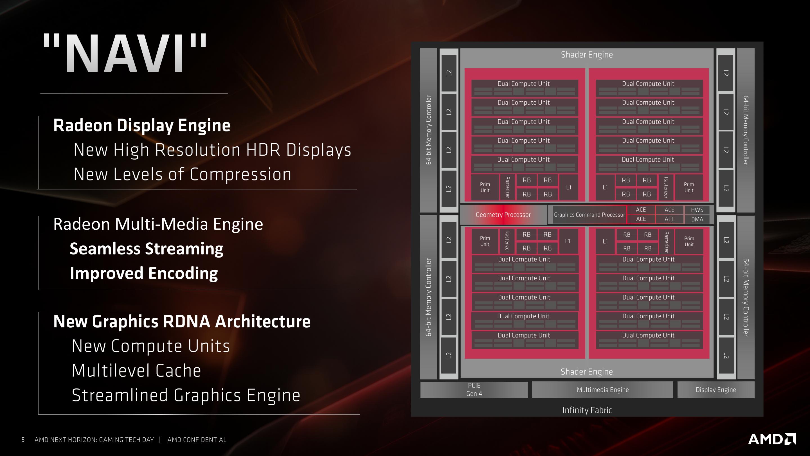Select the top Shader Engine label
Viewport: 810px width, 456px height.
(587, 55)
